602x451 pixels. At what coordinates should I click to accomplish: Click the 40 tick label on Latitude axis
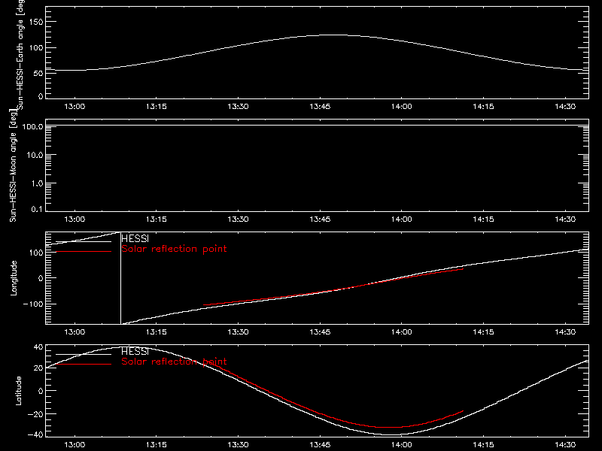[x=38, y=347]
